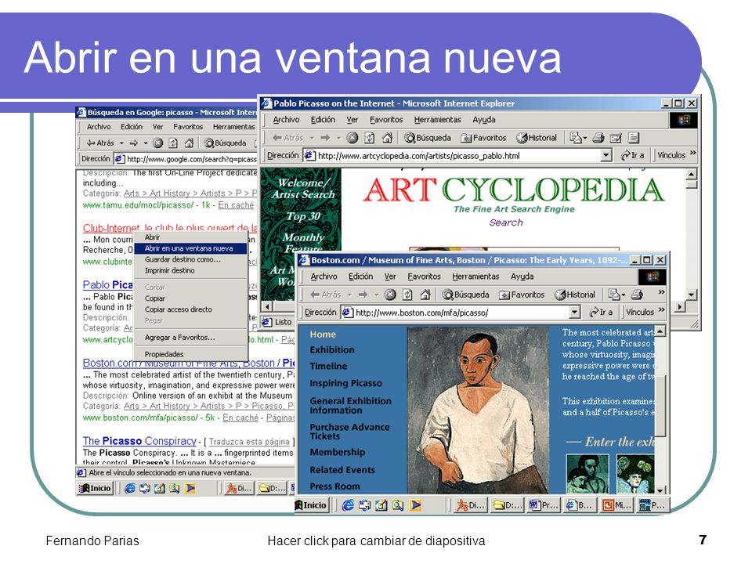Open Edit icon dropdown in Pablo Picasso window
752x564 pixels.
coord(585,138)
